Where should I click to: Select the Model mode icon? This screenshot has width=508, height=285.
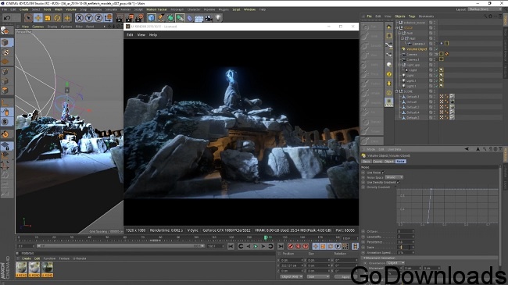[5, 42]
